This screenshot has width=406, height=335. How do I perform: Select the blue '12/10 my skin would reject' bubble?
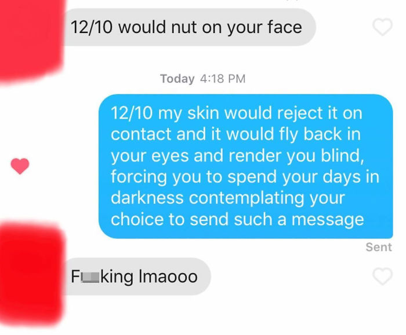246,166
